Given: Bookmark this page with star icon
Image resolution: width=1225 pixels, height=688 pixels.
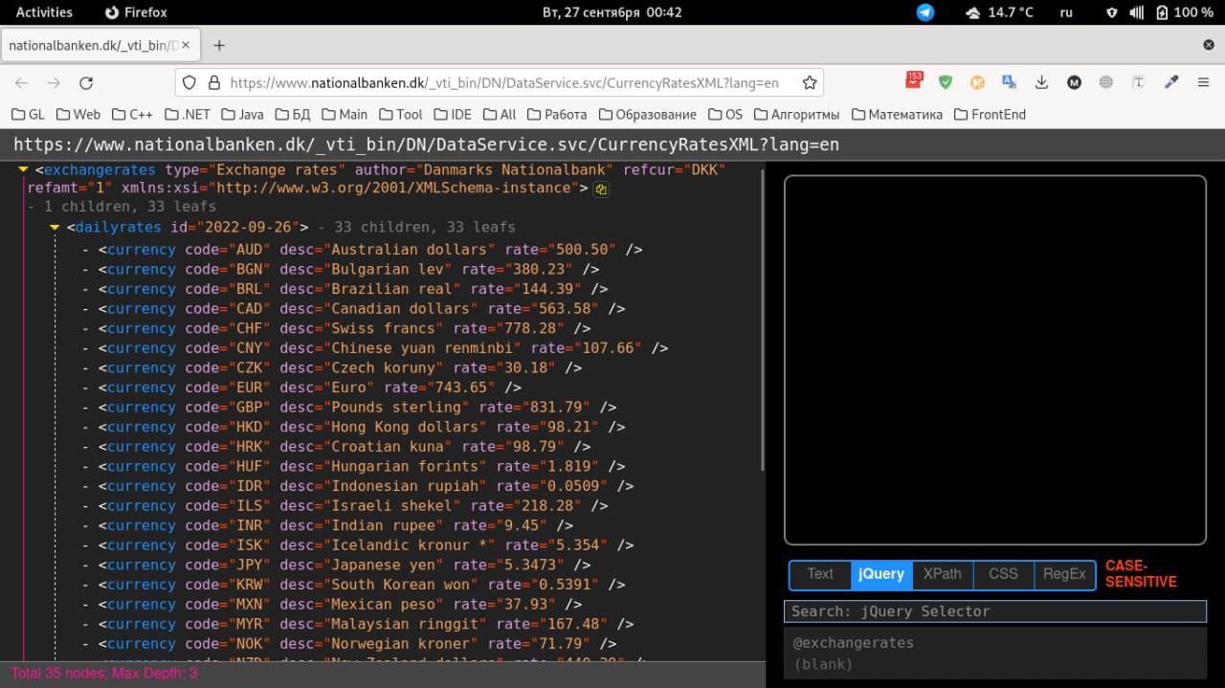Looking at the screenshot, I should [x=810, y=83].
